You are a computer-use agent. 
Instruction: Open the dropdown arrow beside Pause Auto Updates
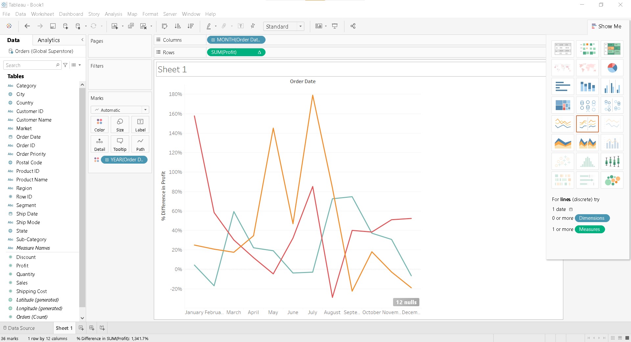(x=86, y=26)
